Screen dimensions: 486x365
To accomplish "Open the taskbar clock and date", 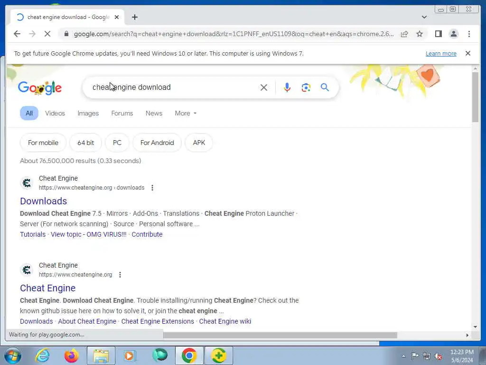I will (x=462, y=356).
